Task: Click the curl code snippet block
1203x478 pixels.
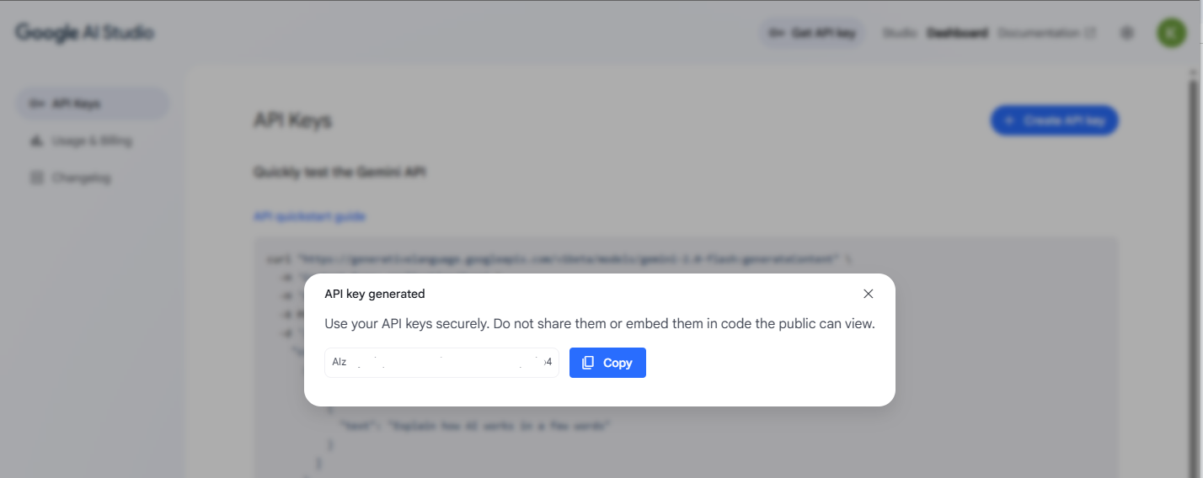Action: pos(686,357)
